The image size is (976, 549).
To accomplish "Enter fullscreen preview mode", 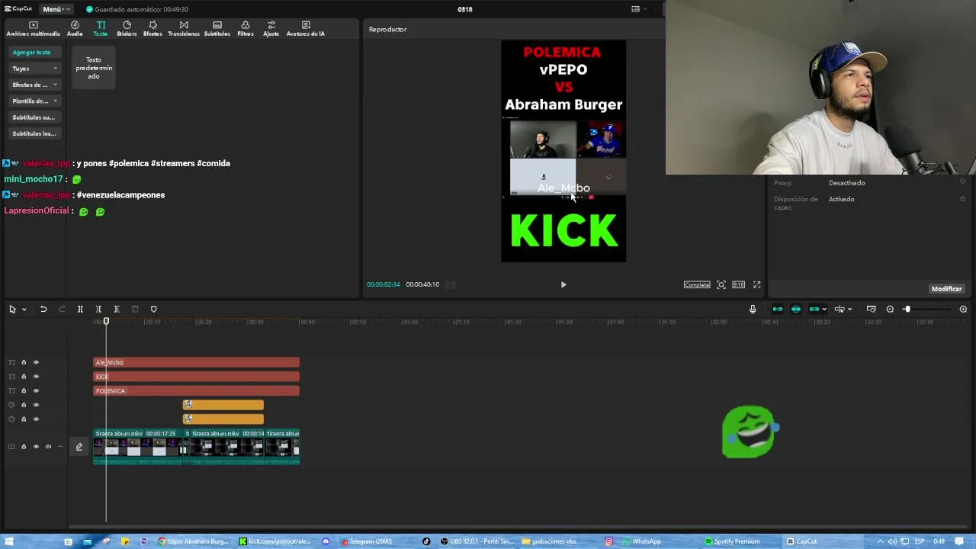I will point(756,284).
